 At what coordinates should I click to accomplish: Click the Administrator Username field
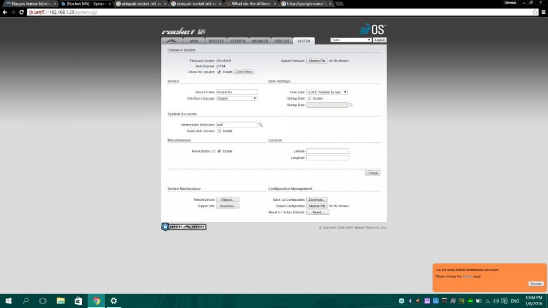click(237, 125)
